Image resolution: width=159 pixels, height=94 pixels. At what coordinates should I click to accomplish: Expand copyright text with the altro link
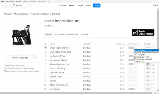37,71
